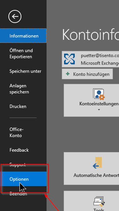The height and width of the screenshot is (211, 119).
Task: Click the Automatische Antworten door icon
Action: 97,163
